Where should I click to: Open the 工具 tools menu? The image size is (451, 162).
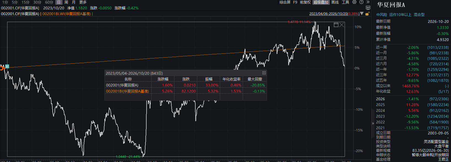point(345,2)
